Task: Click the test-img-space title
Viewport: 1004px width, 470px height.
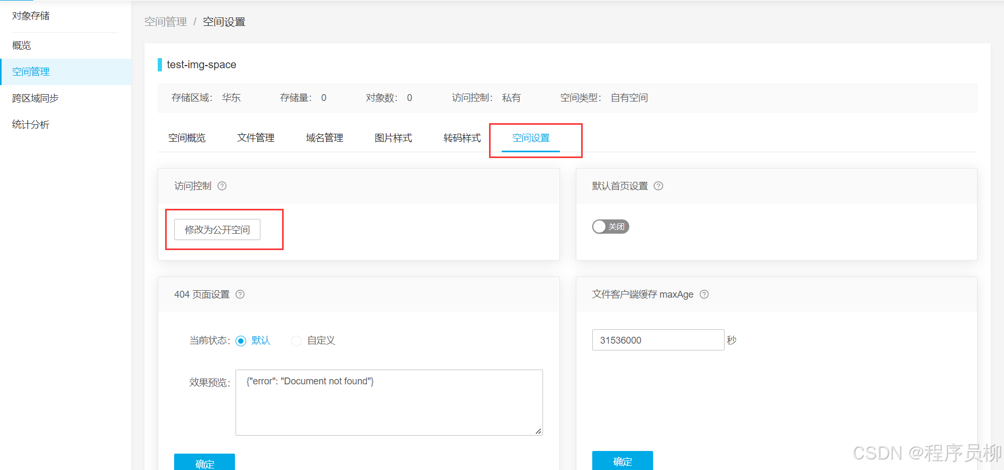Action: 202,64
